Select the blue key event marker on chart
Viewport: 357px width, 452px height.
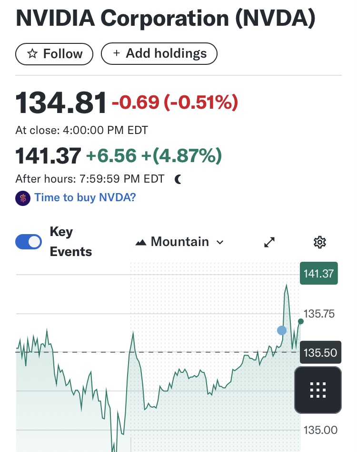(282, 330)
